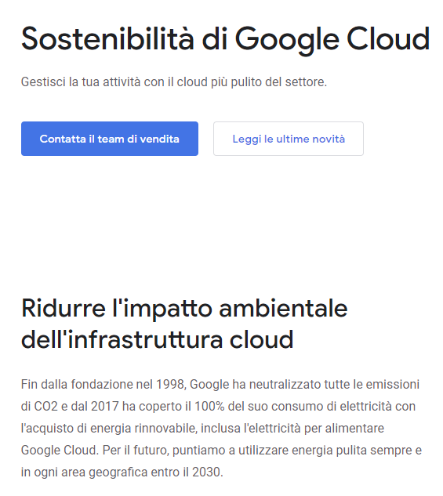This screenshot has width=443, height=496.
Task: Click the Sostenibilità di Google Cloud heading
Action: 225,39
